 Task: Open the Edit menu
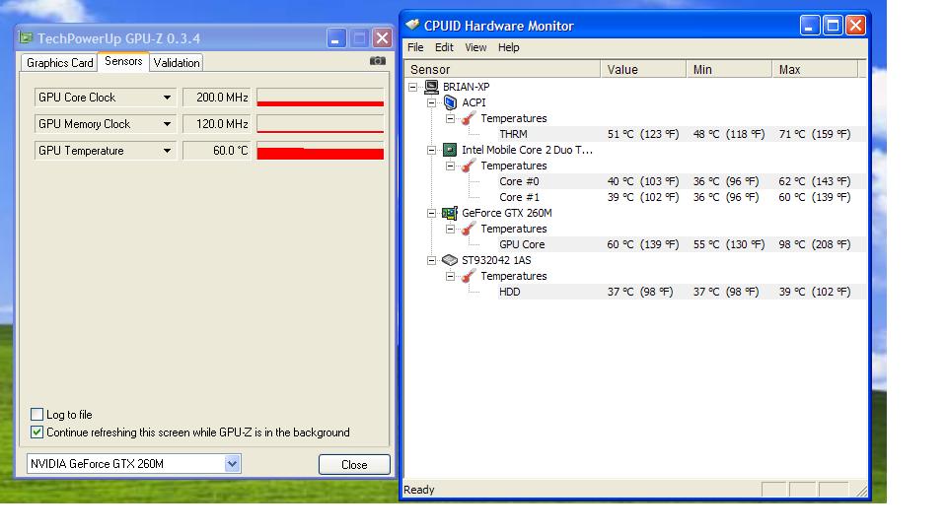pyautogui.click(x=444, y=47)
